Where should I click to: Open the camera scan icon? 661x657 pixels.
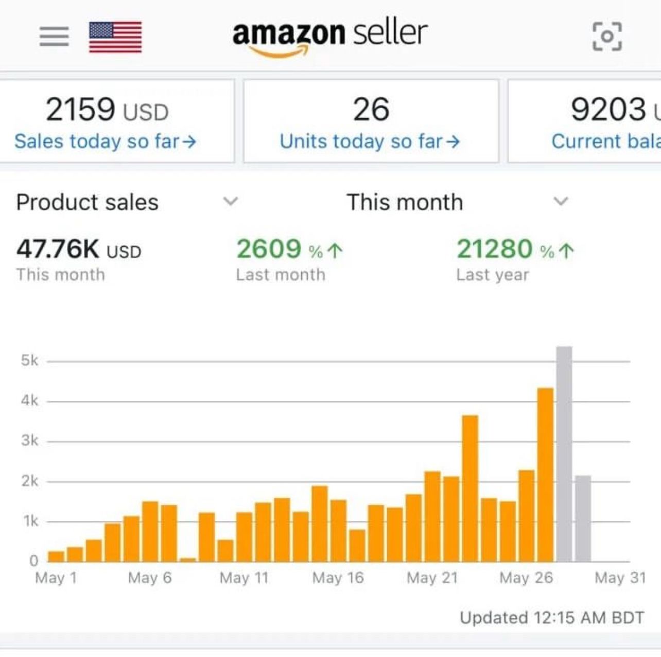607,37
